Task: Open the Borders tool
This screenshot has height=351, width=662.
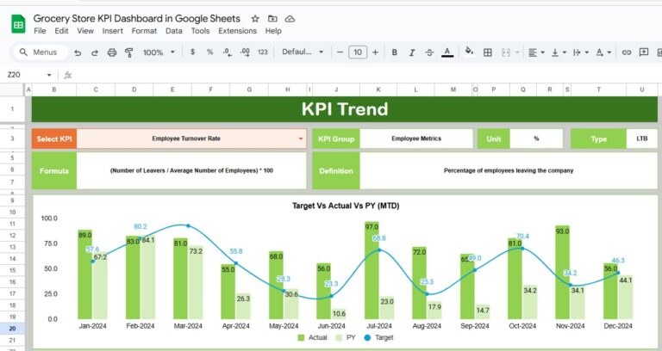Action: [x=488, y=52]
